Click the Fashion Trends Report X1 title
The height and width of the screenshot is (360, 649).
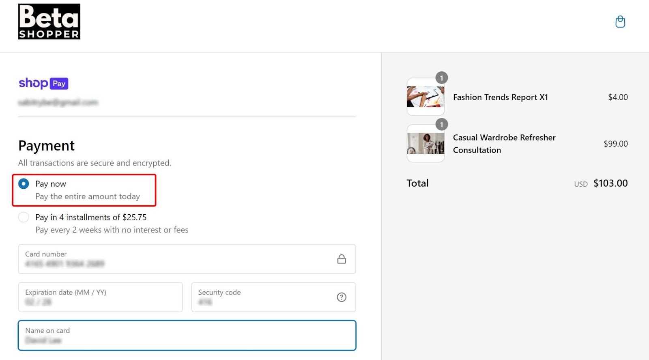click(x=500, y=97)
